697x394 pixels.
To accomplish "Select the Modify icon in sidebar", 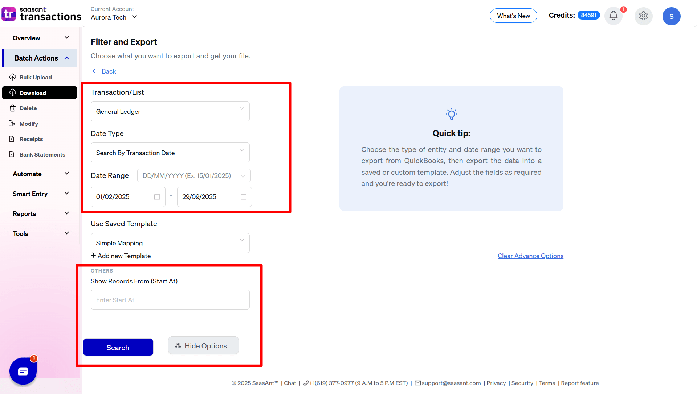I will [x=13, y=124].
